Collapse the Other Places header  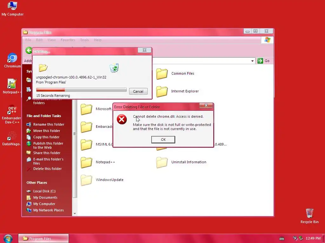pyautogui.click(x=37, y=183)
